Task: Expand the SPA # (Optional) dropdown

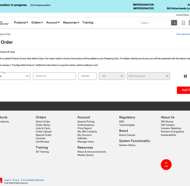Action: (148, 76)
